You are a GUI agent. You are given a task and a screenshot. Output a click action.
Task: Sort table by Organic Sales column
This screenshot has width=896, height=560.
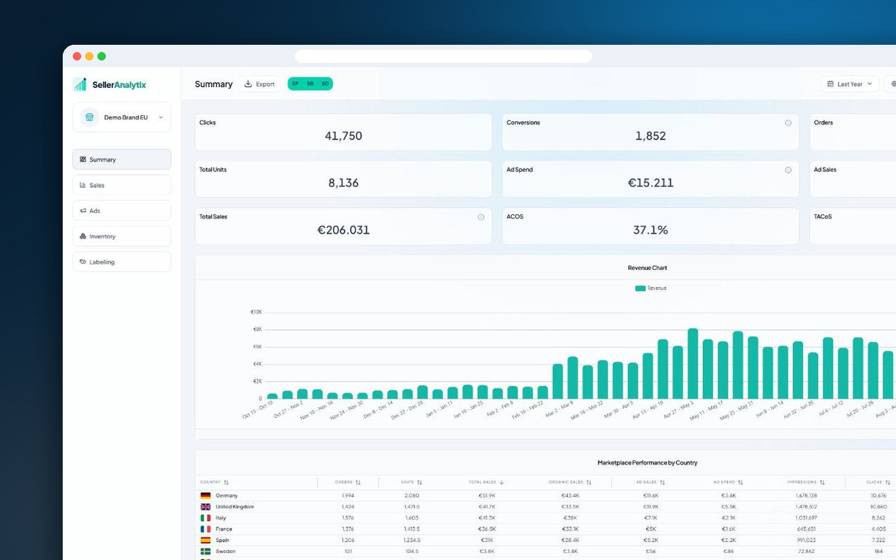pos(570,482)
